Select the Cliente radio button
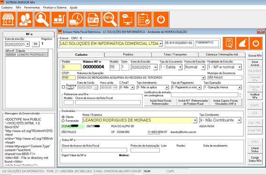 tap(63, 117)
